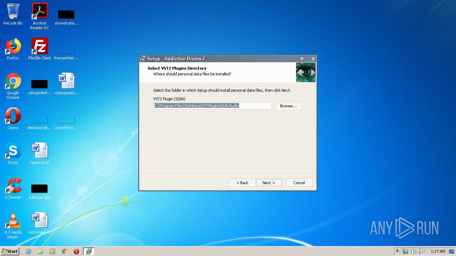Click the Browse... button

click(x=289, y=106)
